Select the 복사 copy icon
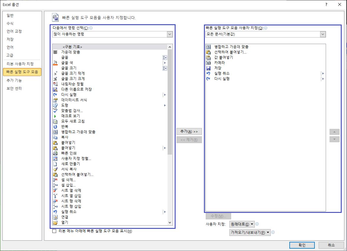Screen dimensions: 347x251 55,137
